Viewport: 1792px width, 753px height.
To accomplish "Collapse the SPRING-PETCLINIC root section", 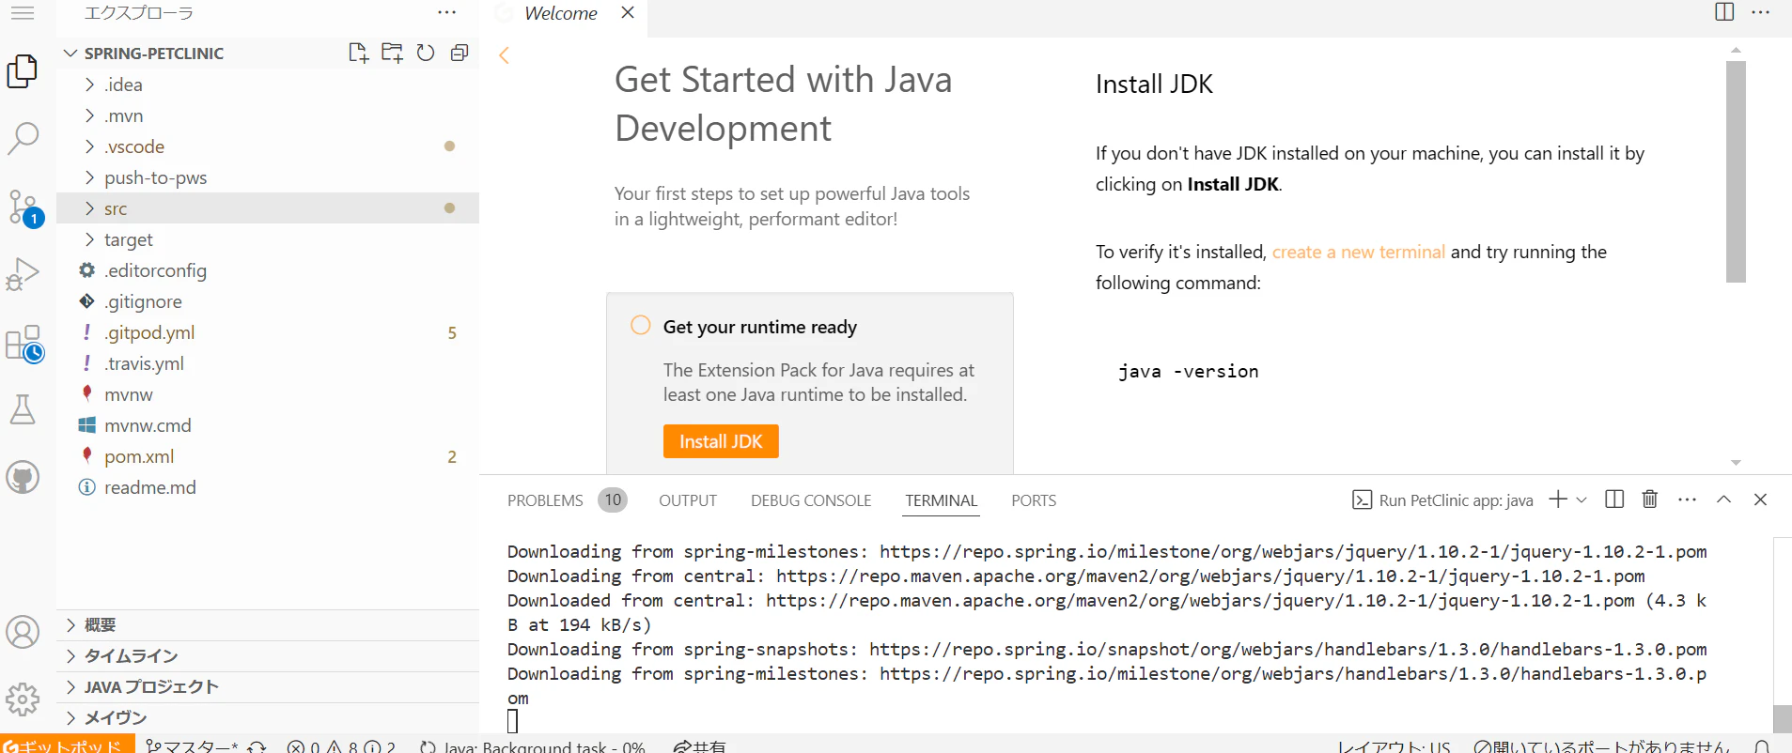I will [144, 54].
